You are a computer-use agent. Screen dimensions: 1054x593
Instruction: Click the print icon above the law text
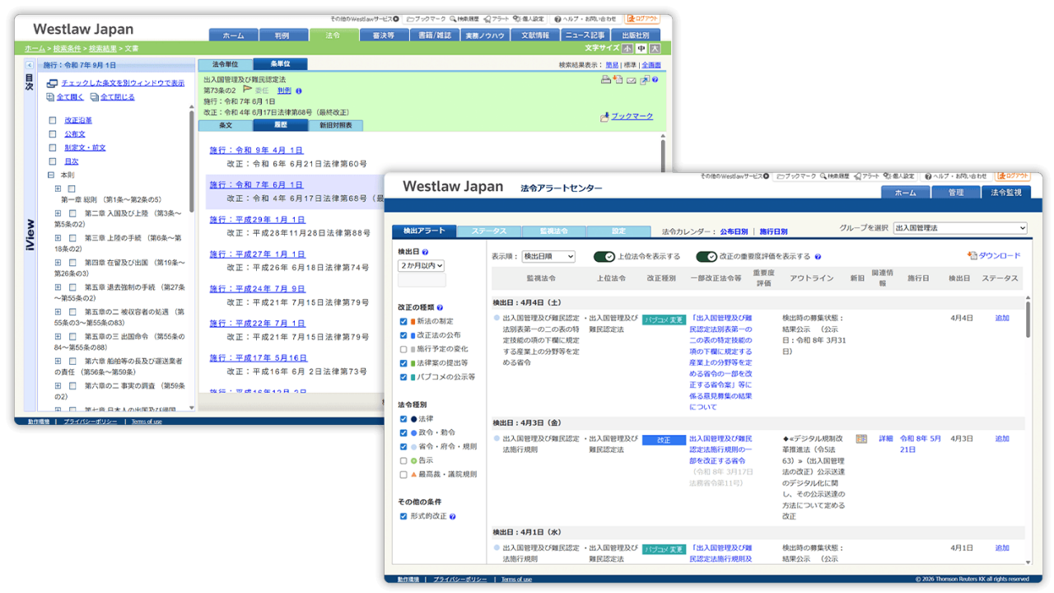607,80
